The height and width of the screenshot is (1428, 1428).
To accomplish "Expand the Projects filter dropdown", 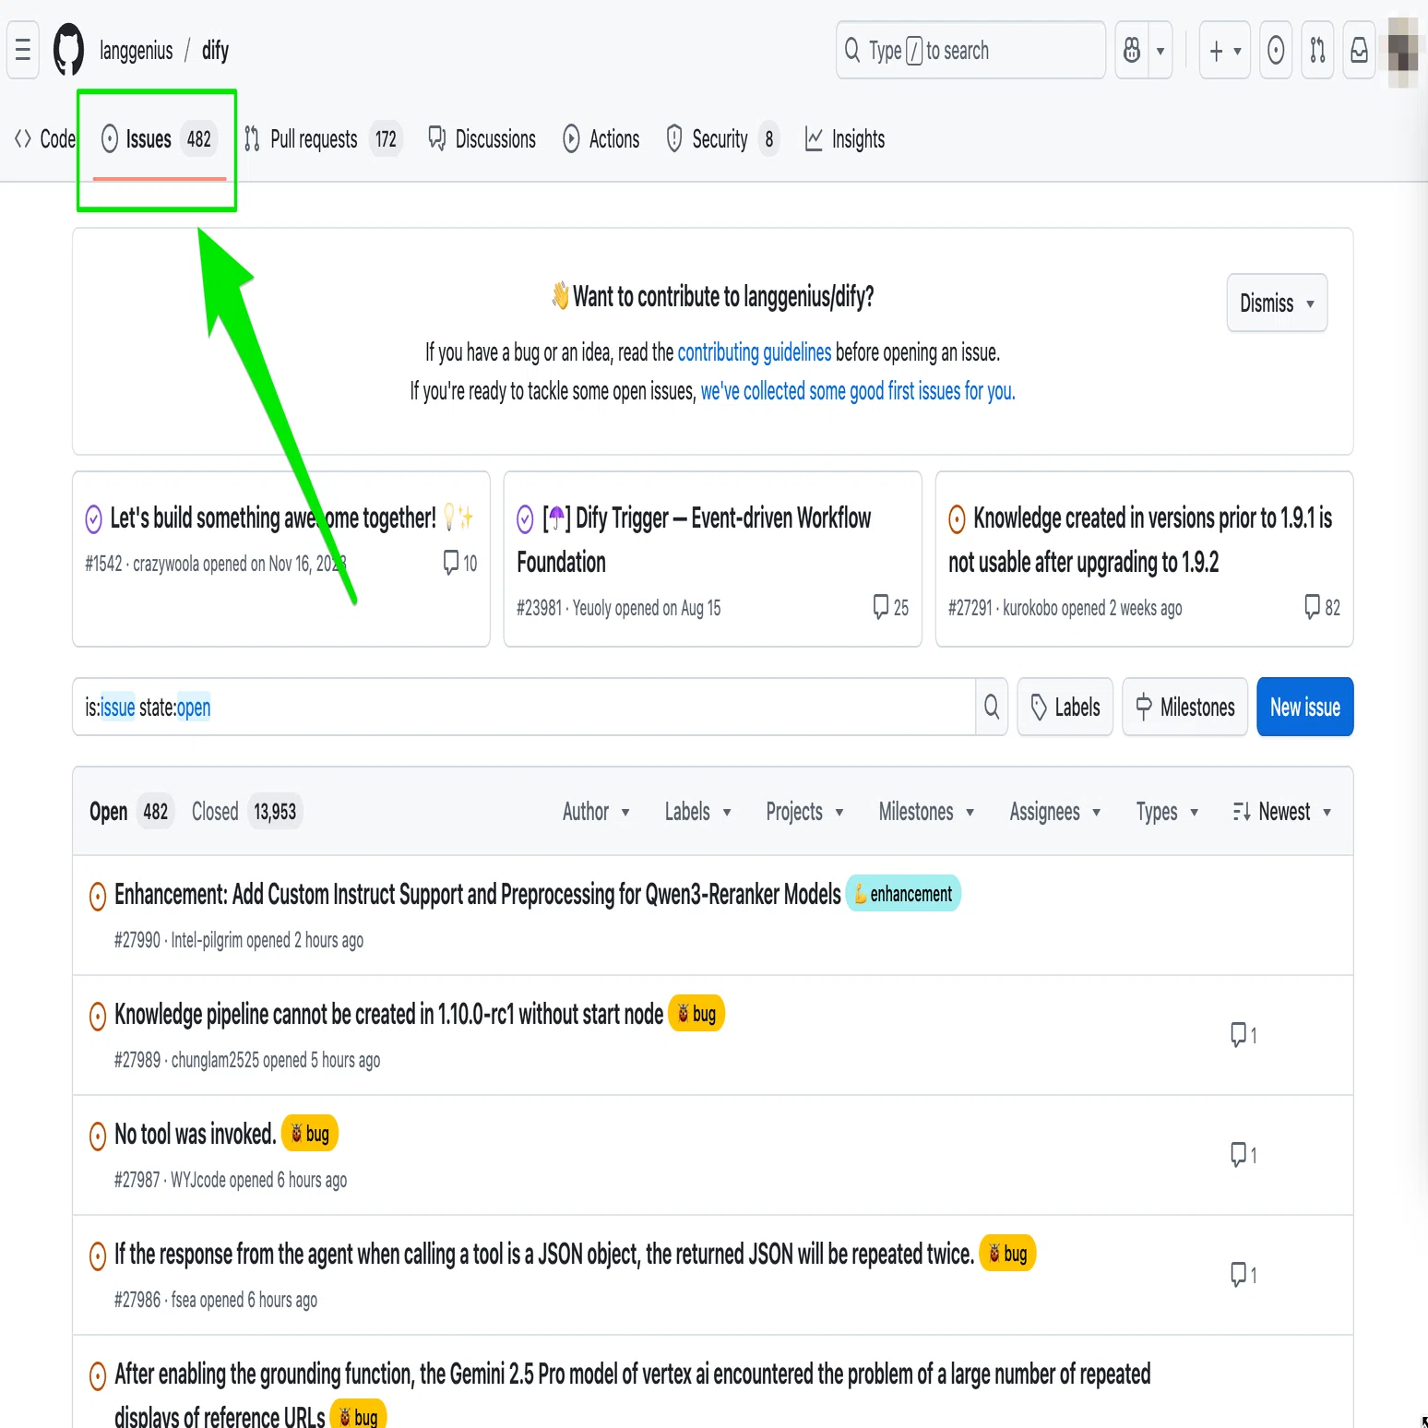I will (x=805, y=812).
